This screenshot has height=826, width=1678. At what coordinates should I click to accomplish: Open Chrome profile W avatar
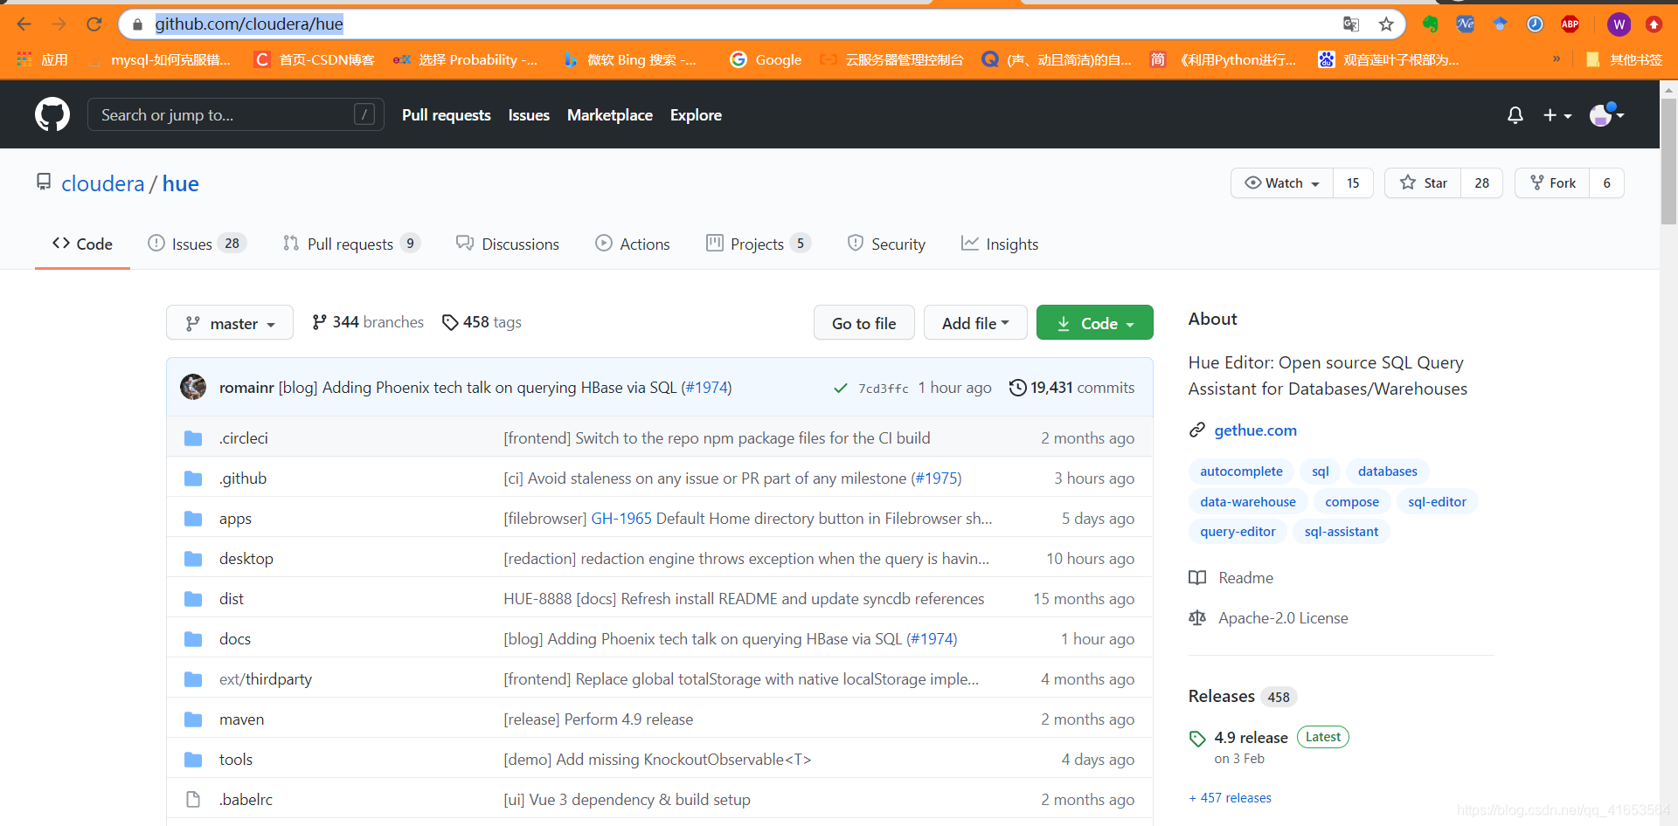pyautogui.click(x=1619, y=24)
